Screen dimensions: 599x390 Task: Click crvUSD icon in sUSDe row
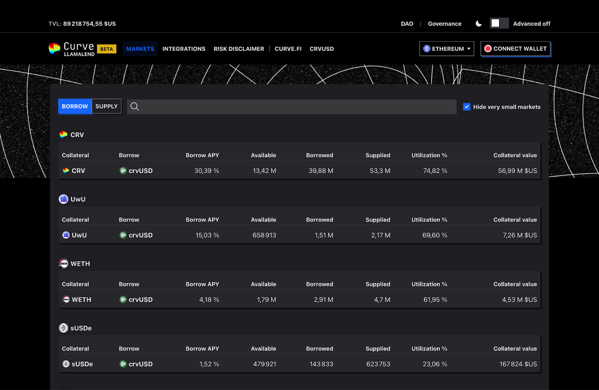pos(123,364)
